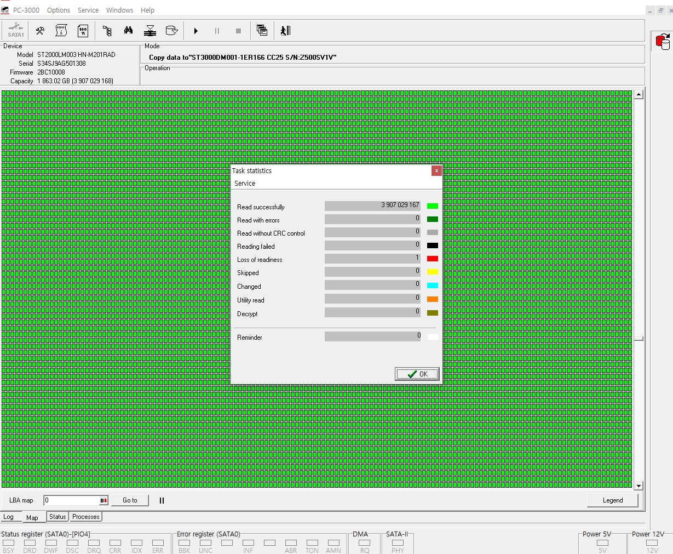The height and width of the screenshot is (554, 673).
Task: Click the SATA1 port selector icon
Action: [x=15, y=31]
